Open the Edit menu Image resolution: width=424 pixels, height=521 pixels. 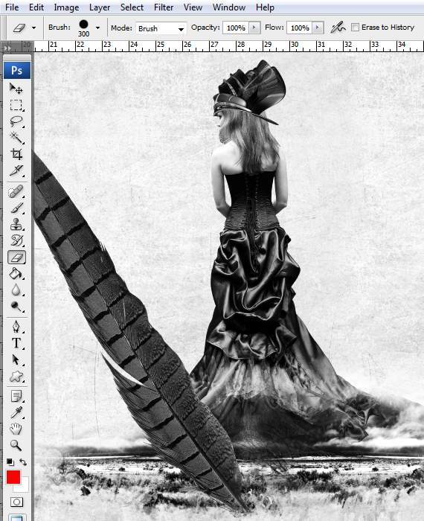coord(36,7)
